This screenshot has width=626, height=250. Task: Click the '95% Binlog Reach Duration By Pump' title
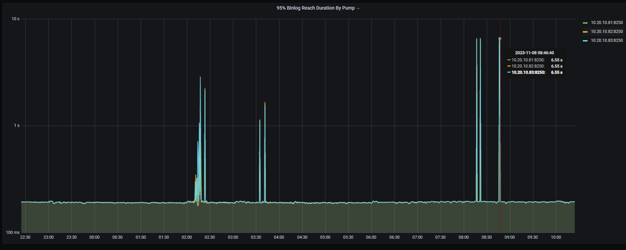(315, 8)
